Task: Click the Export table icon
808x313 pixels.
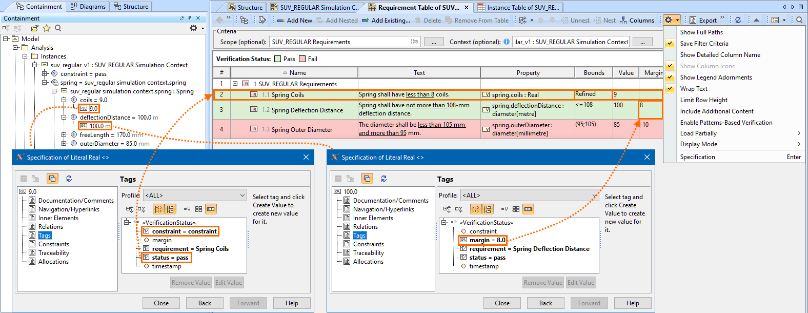Action: coord(693,20)
